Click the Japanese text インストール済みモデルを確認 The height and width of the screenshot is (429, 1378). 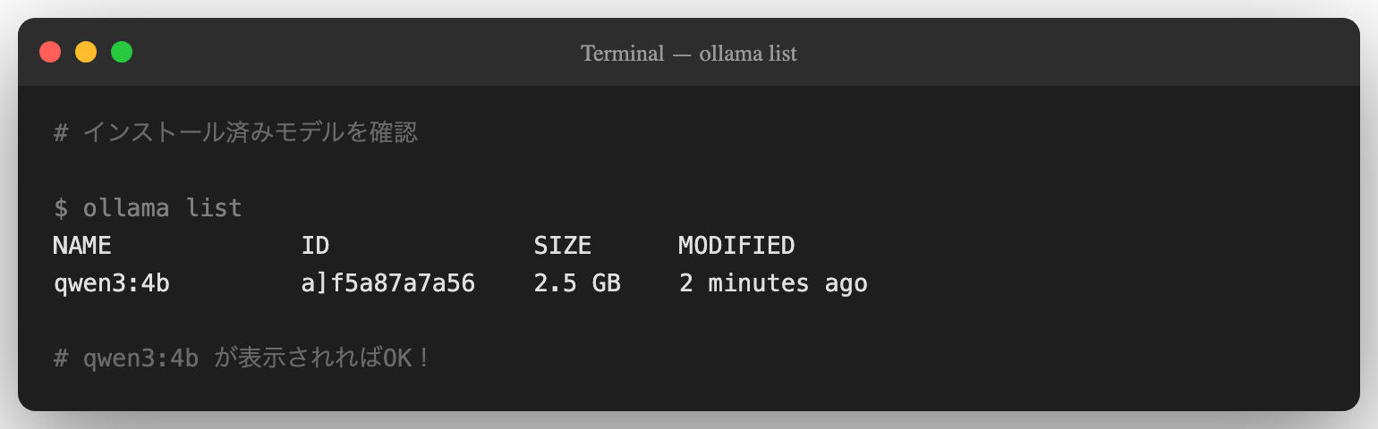[250, 134]
